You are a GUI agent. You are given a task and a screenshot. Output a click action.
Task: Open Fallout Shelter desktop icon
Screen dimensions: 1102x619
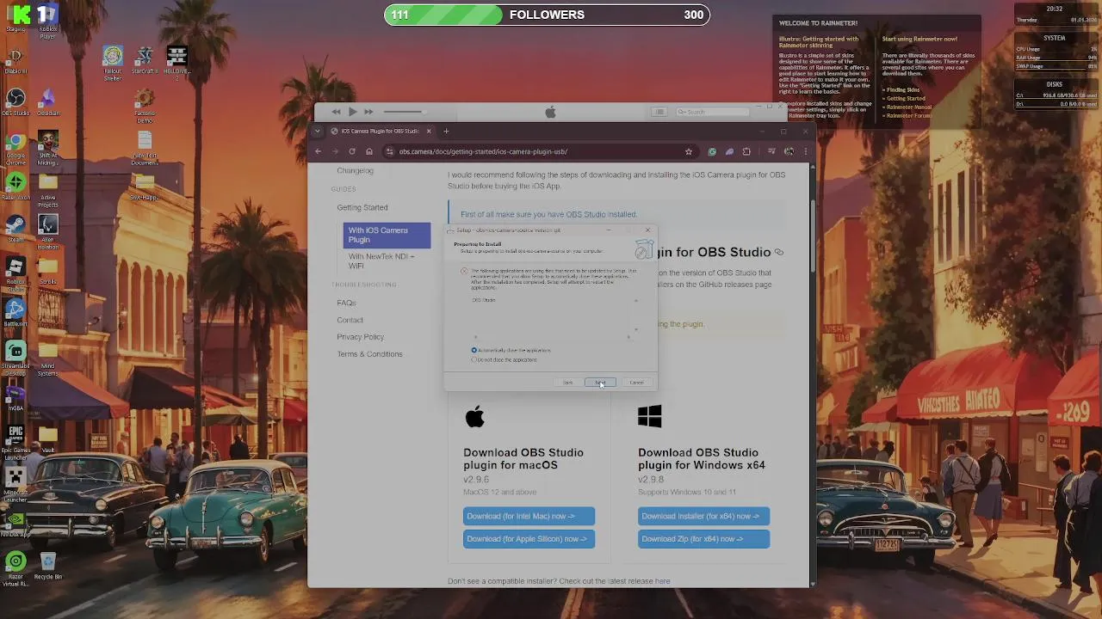[x=113, y=63]
